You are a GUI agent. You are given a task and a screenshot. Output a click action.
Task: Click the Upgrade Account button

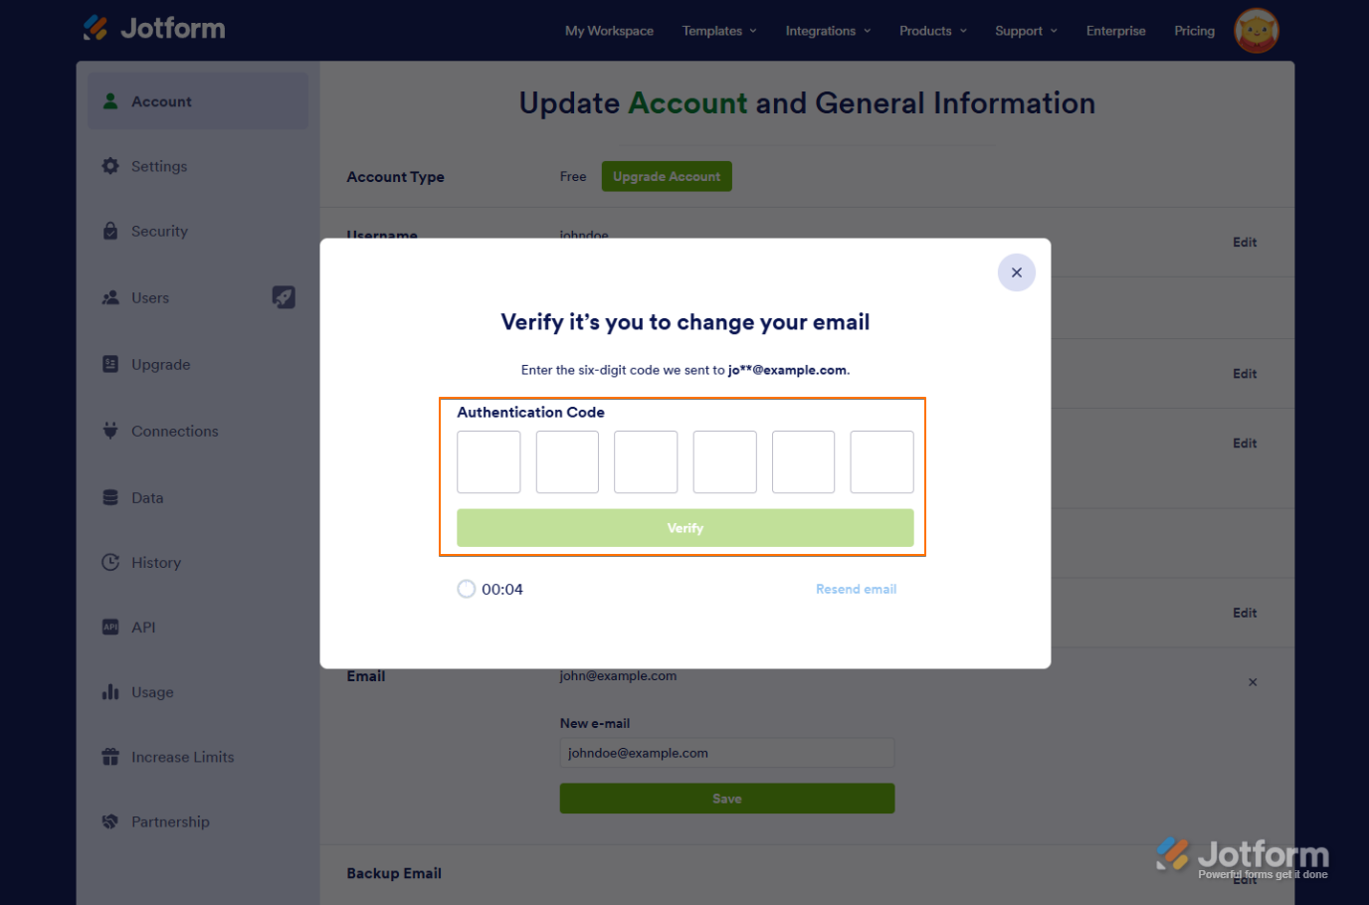tap(667, 176)
